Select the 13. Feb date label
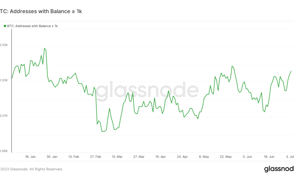Image resolution: width=294 pixels, height=177 pixels. 73,156
